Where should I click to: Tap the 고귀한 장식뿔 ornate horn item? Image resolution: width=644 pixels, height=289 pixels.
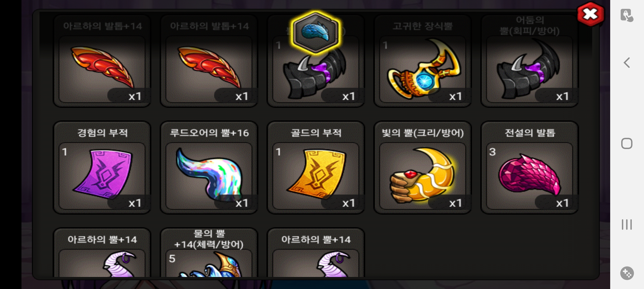[423, 61]
